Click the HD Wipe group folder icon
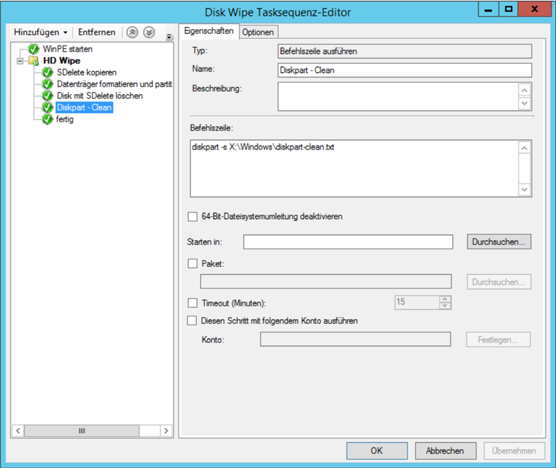The width and height of the screenshot is (556, 468). tap(34, 61)
